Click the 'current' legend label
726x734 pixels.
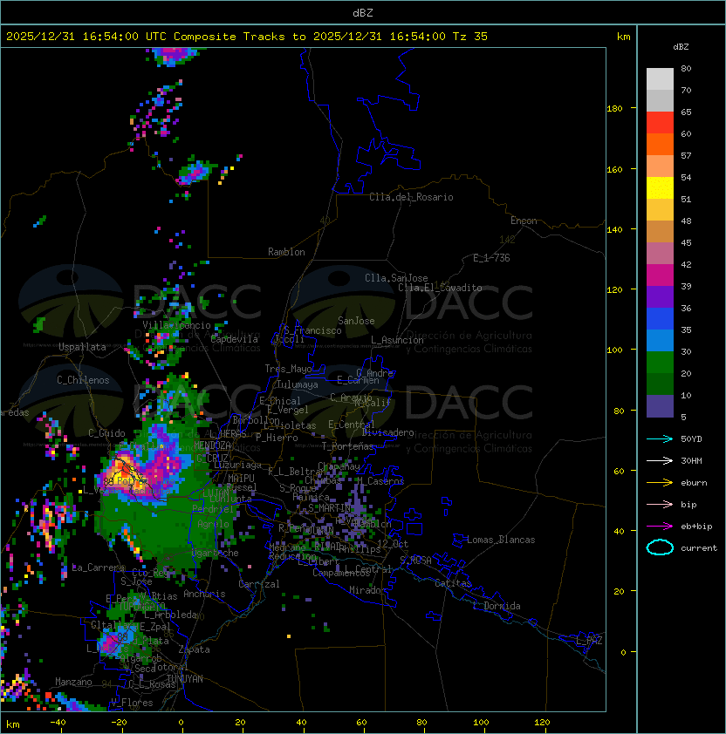[699, 547]
